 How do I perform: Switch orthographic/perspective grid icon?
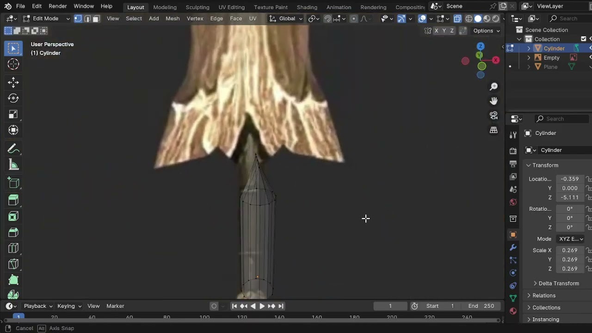(x=494, y=130)
